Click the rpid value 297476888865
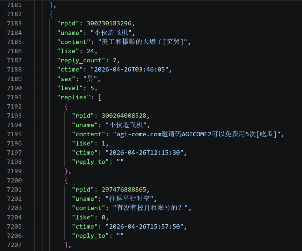This screenshot has height=251, width=302. [124, 190]
